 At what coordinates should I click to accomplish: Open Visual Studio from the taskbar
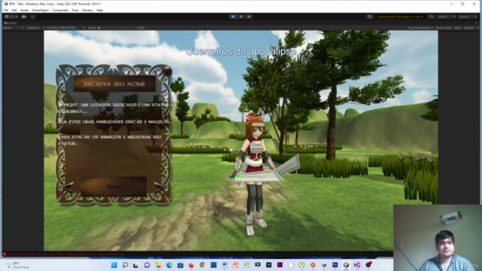point(357,265)
